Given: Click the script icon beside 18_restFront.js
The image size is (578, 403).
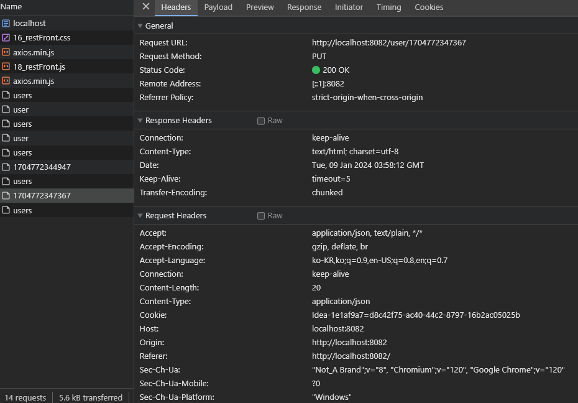Looking at the screenshot, I should [x=6, y=67].
